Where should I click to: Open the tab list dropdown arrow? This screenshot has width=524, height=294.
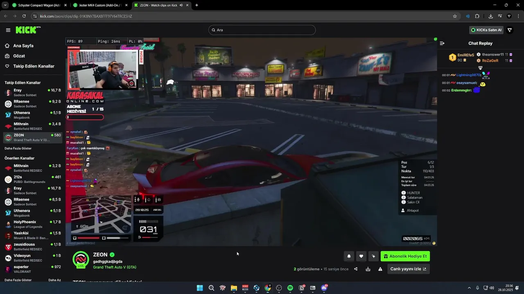click(5, 5)
